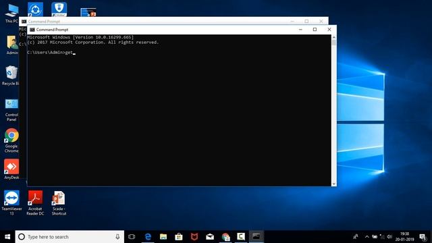Open the clock showing 19:38
This screenshot has width=432, height=243.
point(405,237)
